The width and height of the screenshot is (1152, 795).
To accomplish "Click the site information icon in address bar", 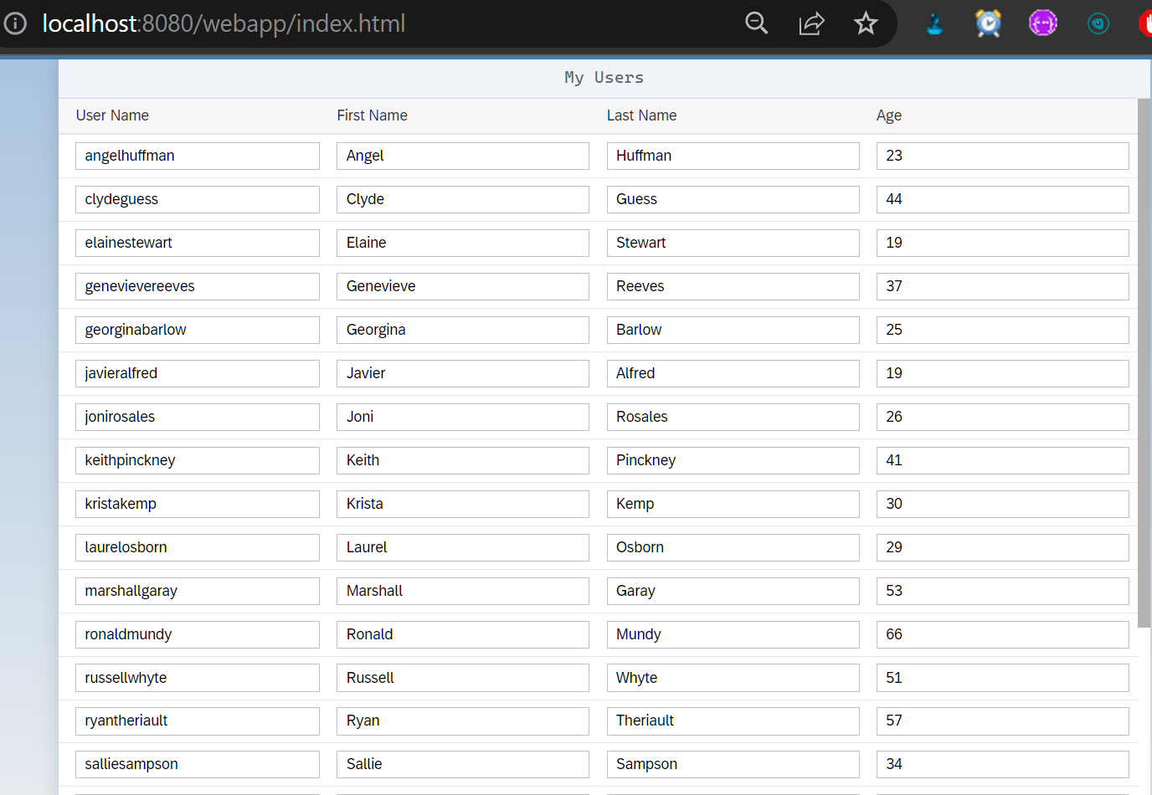I will 15,23.
